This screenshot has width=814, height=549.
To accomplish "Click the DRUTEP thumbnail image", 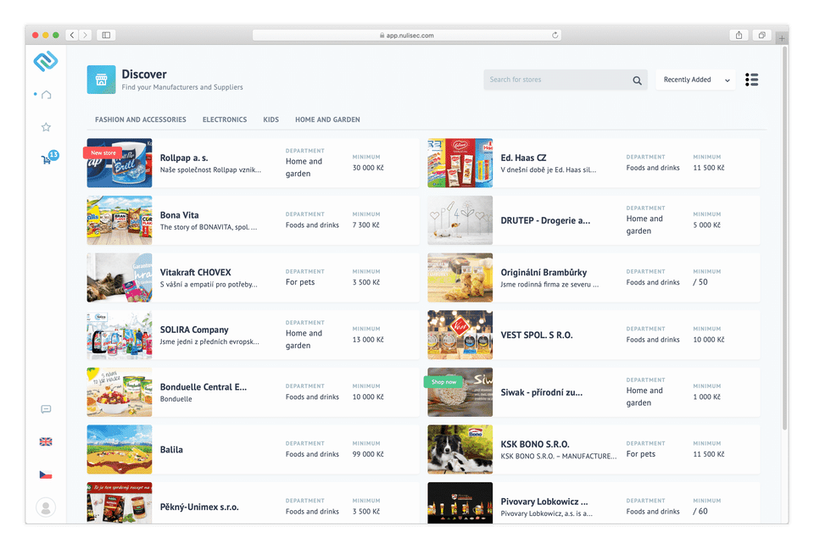I will [x=460, y=220].
